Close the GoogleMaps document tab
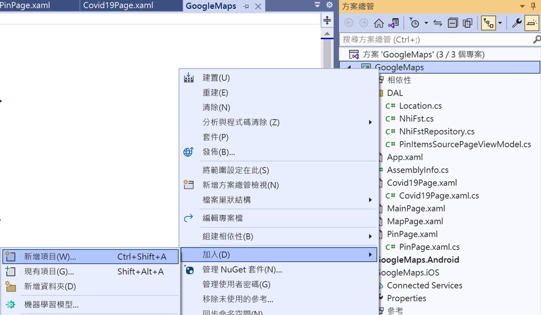Viewport: 541px width, 315px height. click(x=258, y=6)
